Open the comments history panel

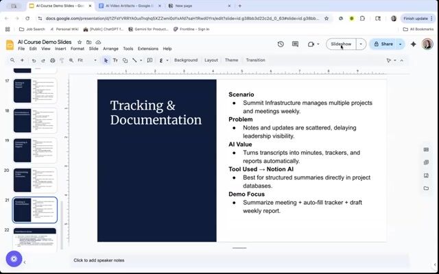[295, 44]
